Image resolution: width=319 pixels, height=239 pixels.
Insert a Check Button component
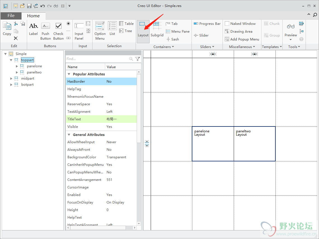click(x=58, y=31)
